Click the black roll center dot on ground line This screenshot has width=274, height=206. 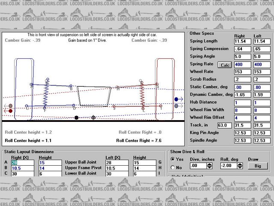coord(76,117)
